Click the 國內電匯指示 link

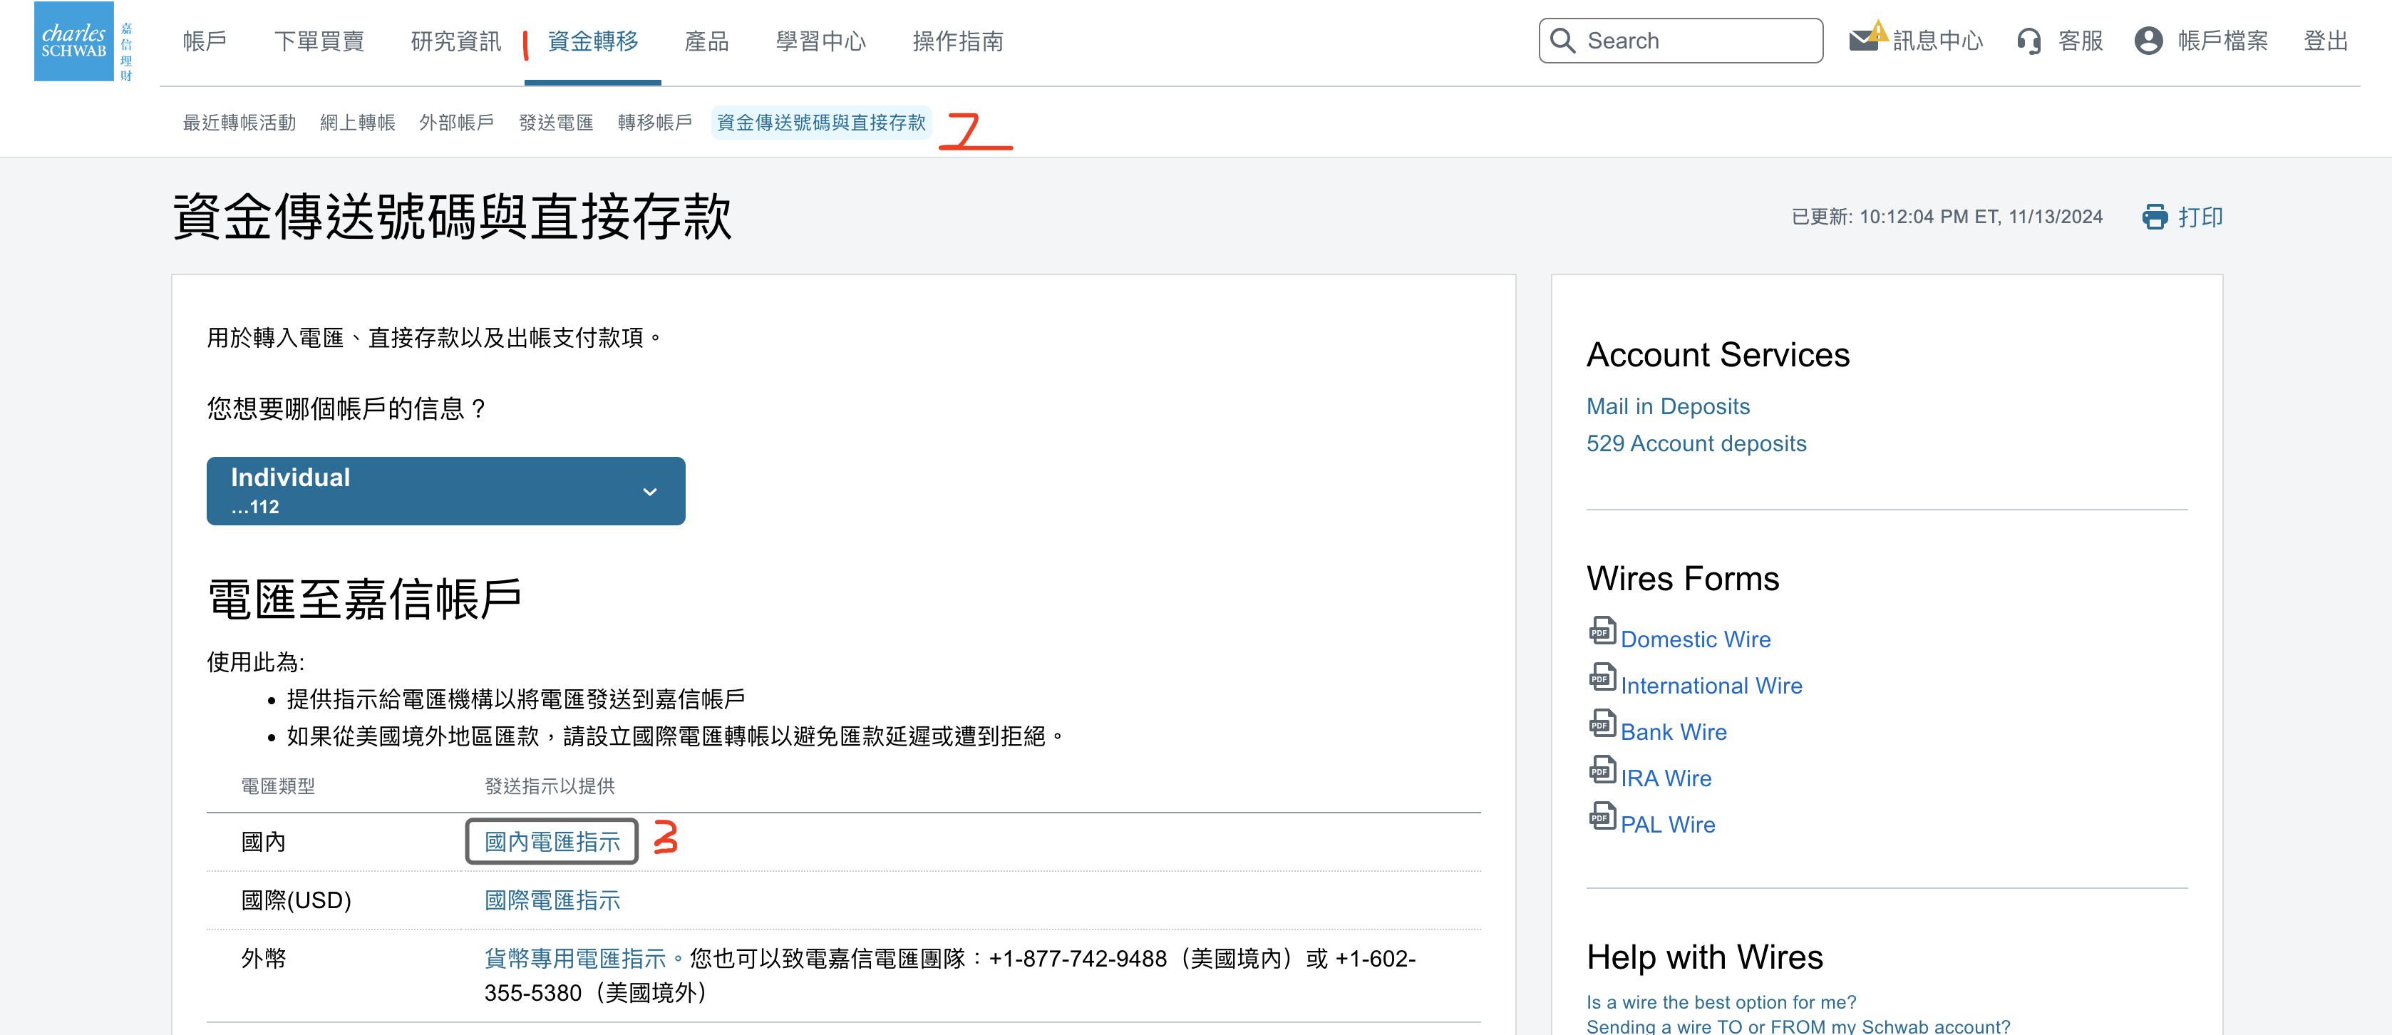point(552,841)
